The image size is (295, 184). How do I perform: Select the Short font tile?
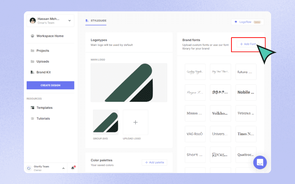195,155
